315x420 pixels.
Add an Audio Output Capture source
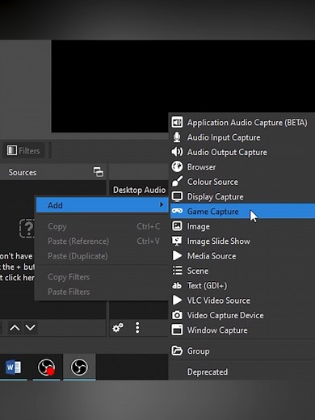click(x=242, y=152)
